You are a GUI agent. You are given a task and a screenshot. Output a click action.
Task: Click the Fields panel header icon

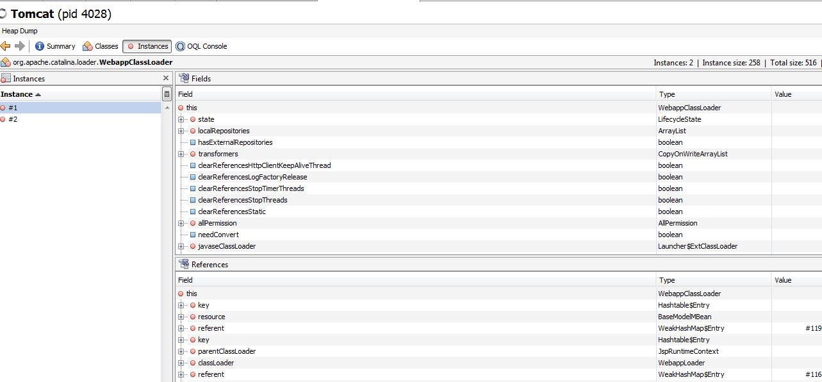[x=184, y=78]
